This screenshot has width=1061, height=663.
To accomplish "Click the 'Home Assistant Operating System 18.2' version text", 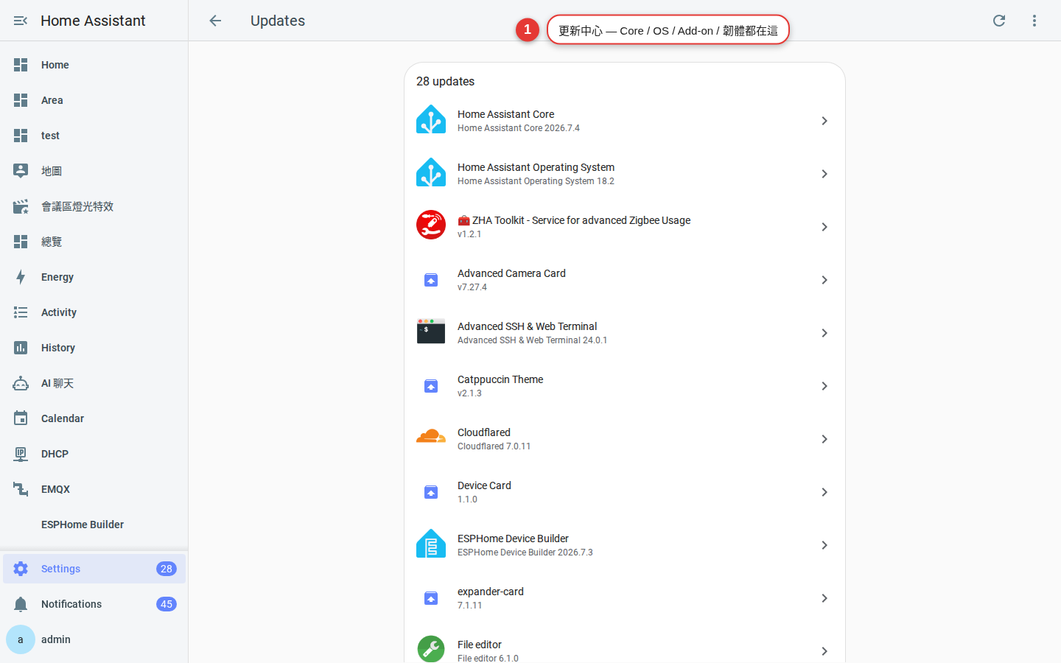I will tap(536, 181).
